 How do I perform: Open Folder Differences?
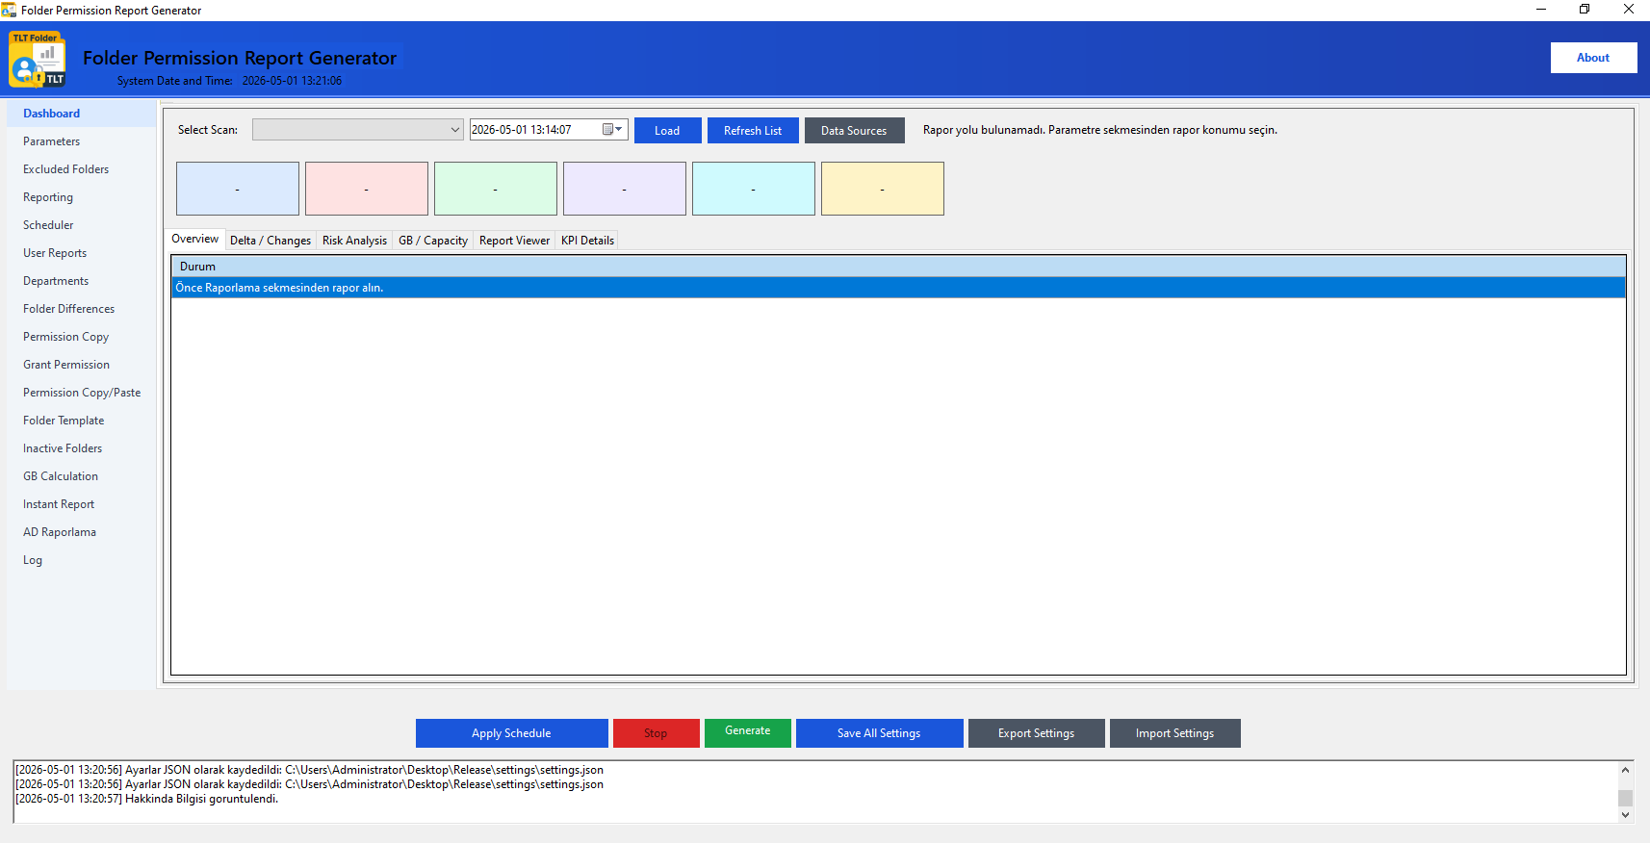click(81, 309)
